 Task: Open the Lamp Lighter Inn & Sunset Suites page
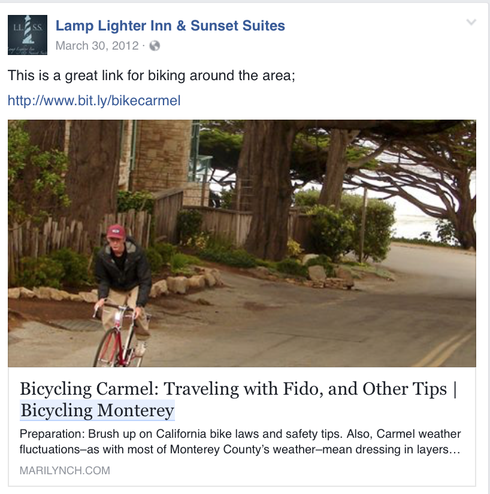coord(170,26)
